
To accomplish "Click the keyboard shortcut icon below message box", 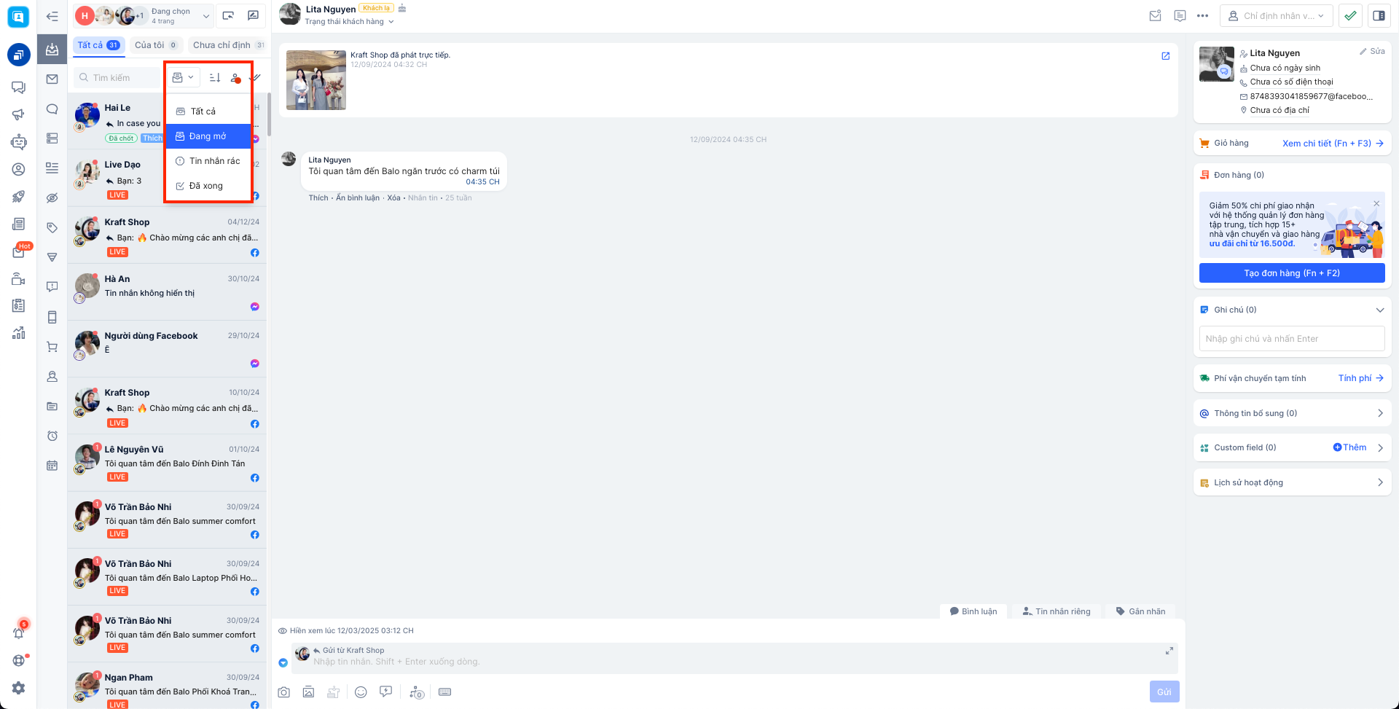I will [x=444, y=692].
